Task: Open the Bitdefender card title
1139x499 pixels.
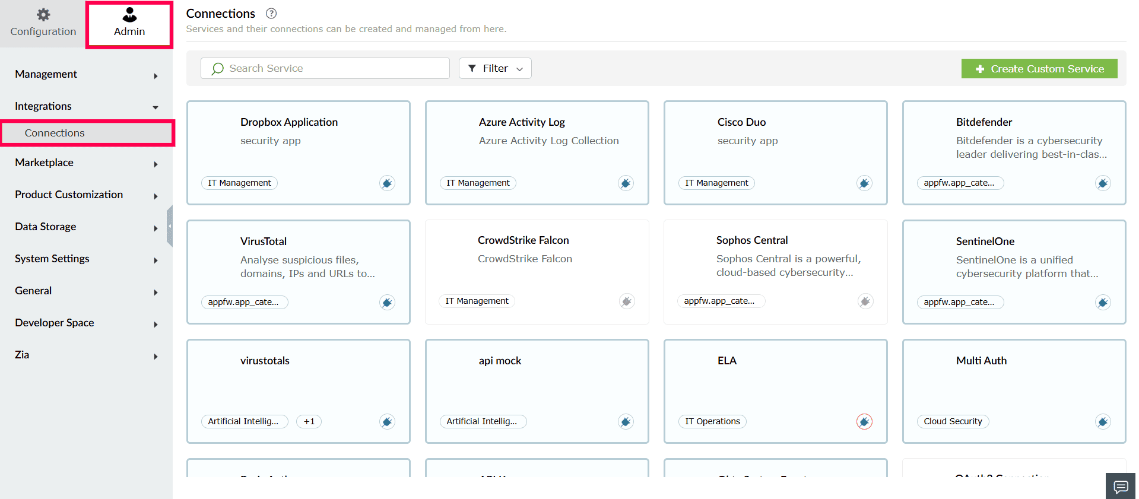Action: (984, 122)
